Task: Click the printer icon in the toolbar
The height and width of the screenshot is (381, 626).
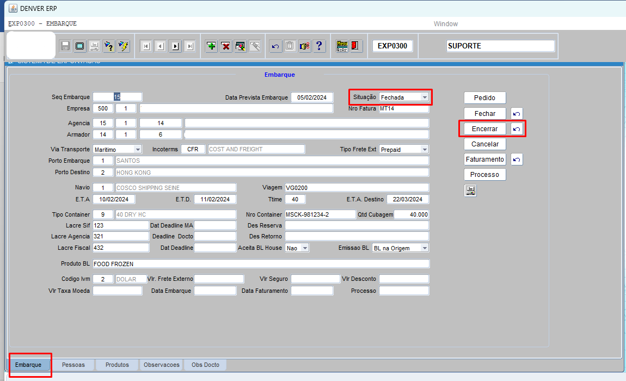Action: pos(95,46)
